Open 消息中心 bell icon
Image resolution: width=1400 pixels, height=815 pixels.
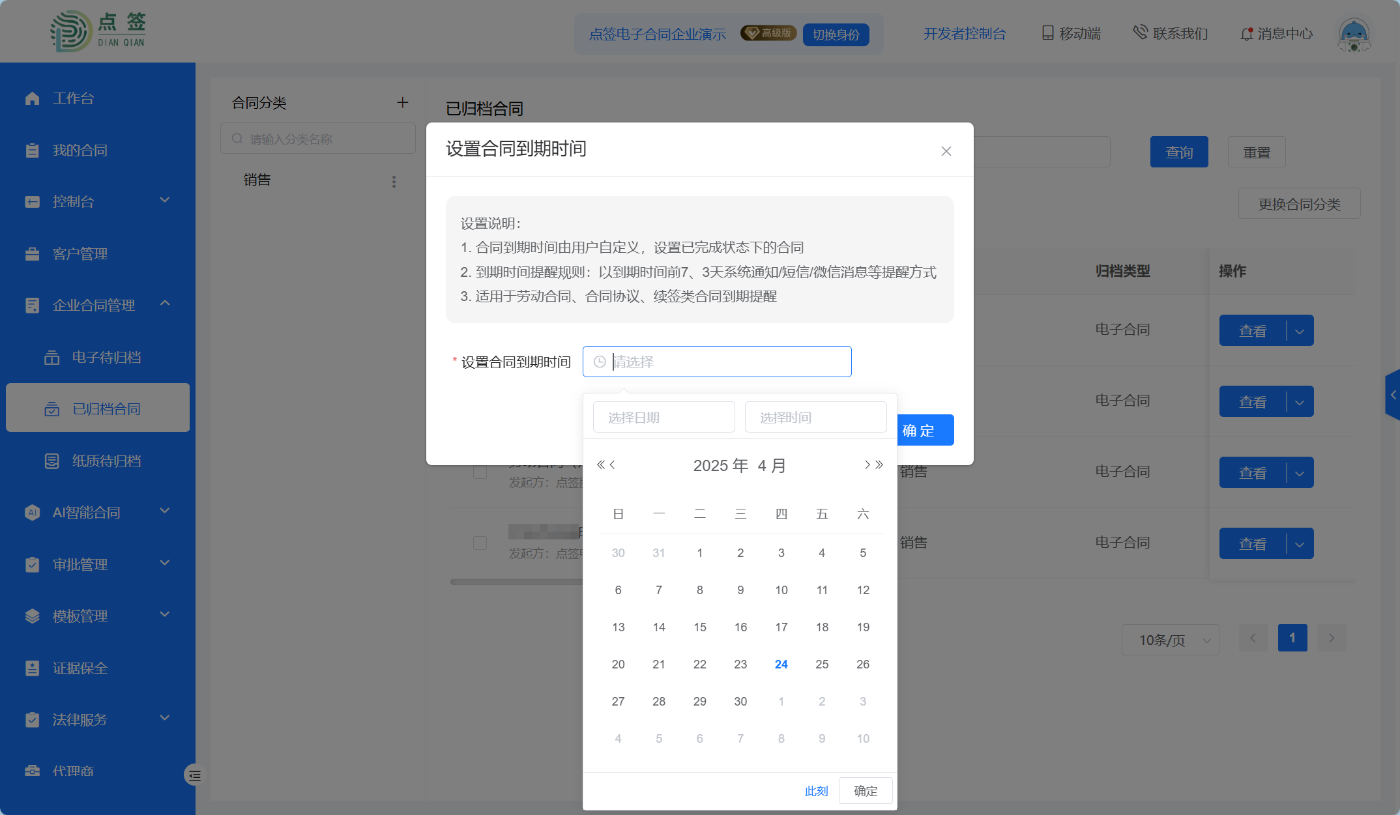[x=1246, y=34]
